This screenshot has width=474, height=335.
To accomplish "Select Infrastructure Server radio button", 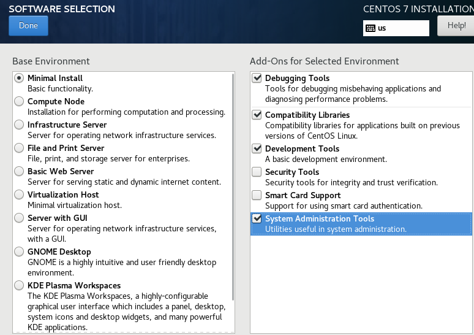I will [x=20, y=125].
